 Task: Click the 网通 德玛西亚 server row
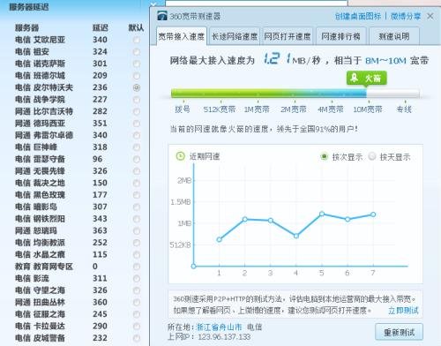[78, 124]
